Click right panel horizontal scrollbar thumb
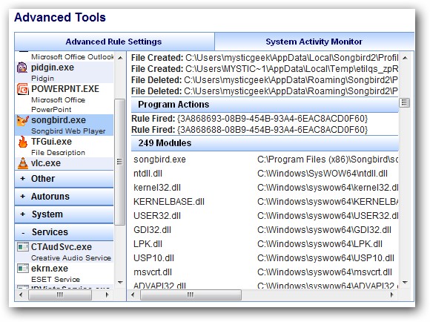430x322 pixels. (x=191, y=295)
